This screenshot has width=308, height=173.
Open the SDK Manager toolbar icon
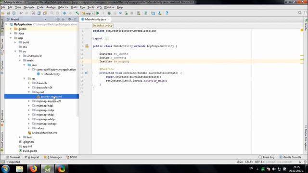(x=160, y=13)
